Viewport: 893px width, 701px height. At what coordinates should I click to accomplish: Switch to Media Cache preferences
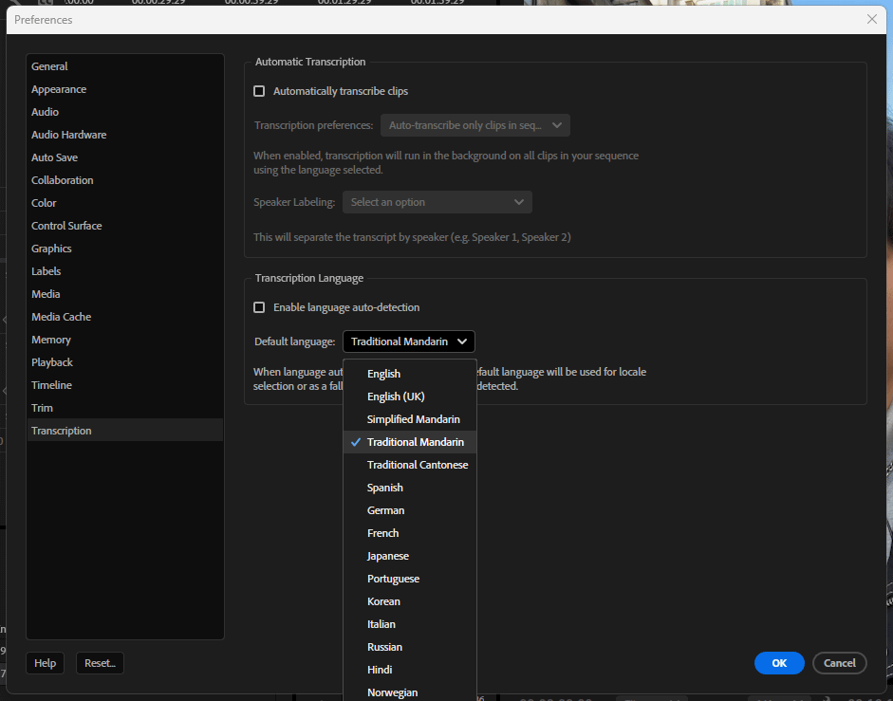coord(61,317)
